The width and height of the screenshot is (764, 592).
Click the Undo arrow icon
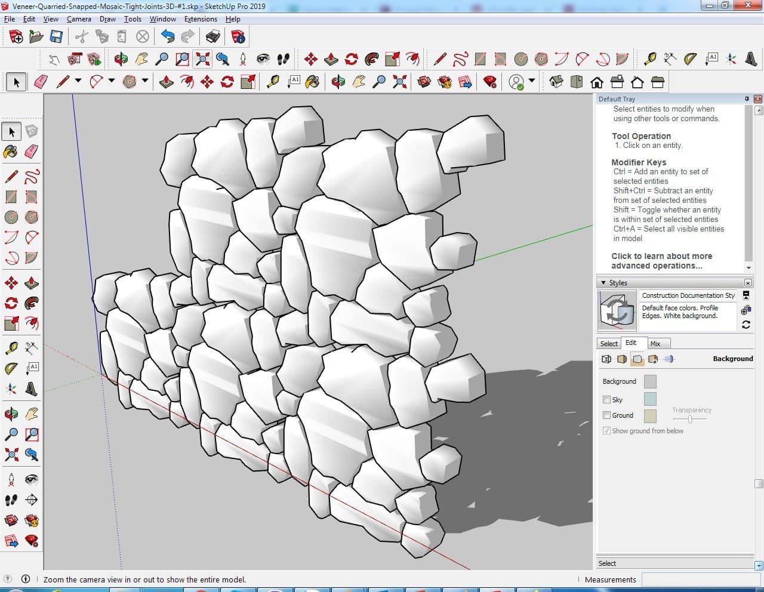coord(168,37)
